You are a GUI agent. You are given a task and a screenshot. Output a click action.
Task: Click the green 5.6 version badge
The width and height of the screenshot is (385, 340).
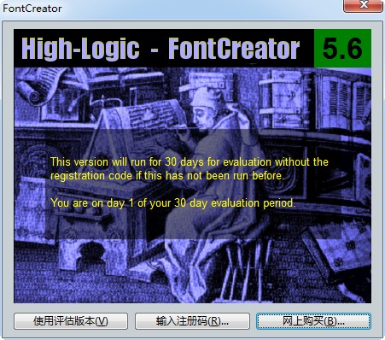pyautogui.click(x=342, y=49)
